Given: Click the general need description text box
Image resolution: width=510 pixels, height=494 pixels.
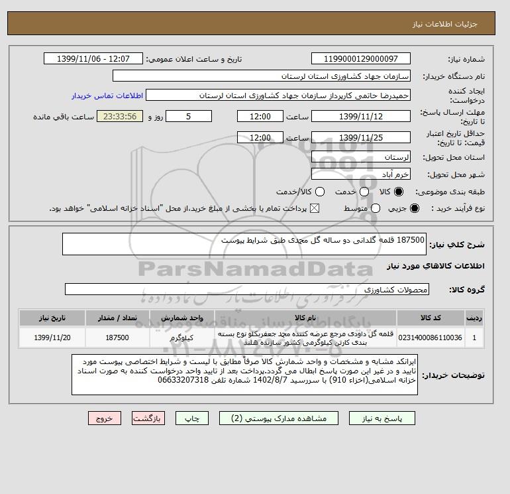Looking at the screenshot, I should click(244, 244).
